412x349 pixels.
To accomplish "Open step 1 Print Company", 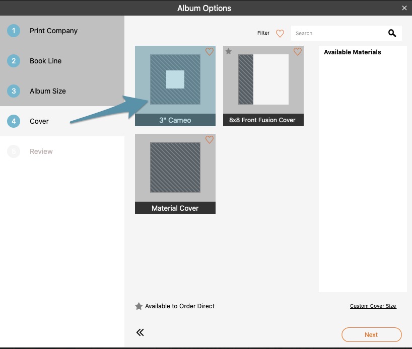I will 62,31.
